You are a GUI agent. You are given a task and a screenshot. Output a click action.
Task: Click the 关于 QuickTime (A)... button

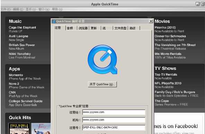pos(102,84)
